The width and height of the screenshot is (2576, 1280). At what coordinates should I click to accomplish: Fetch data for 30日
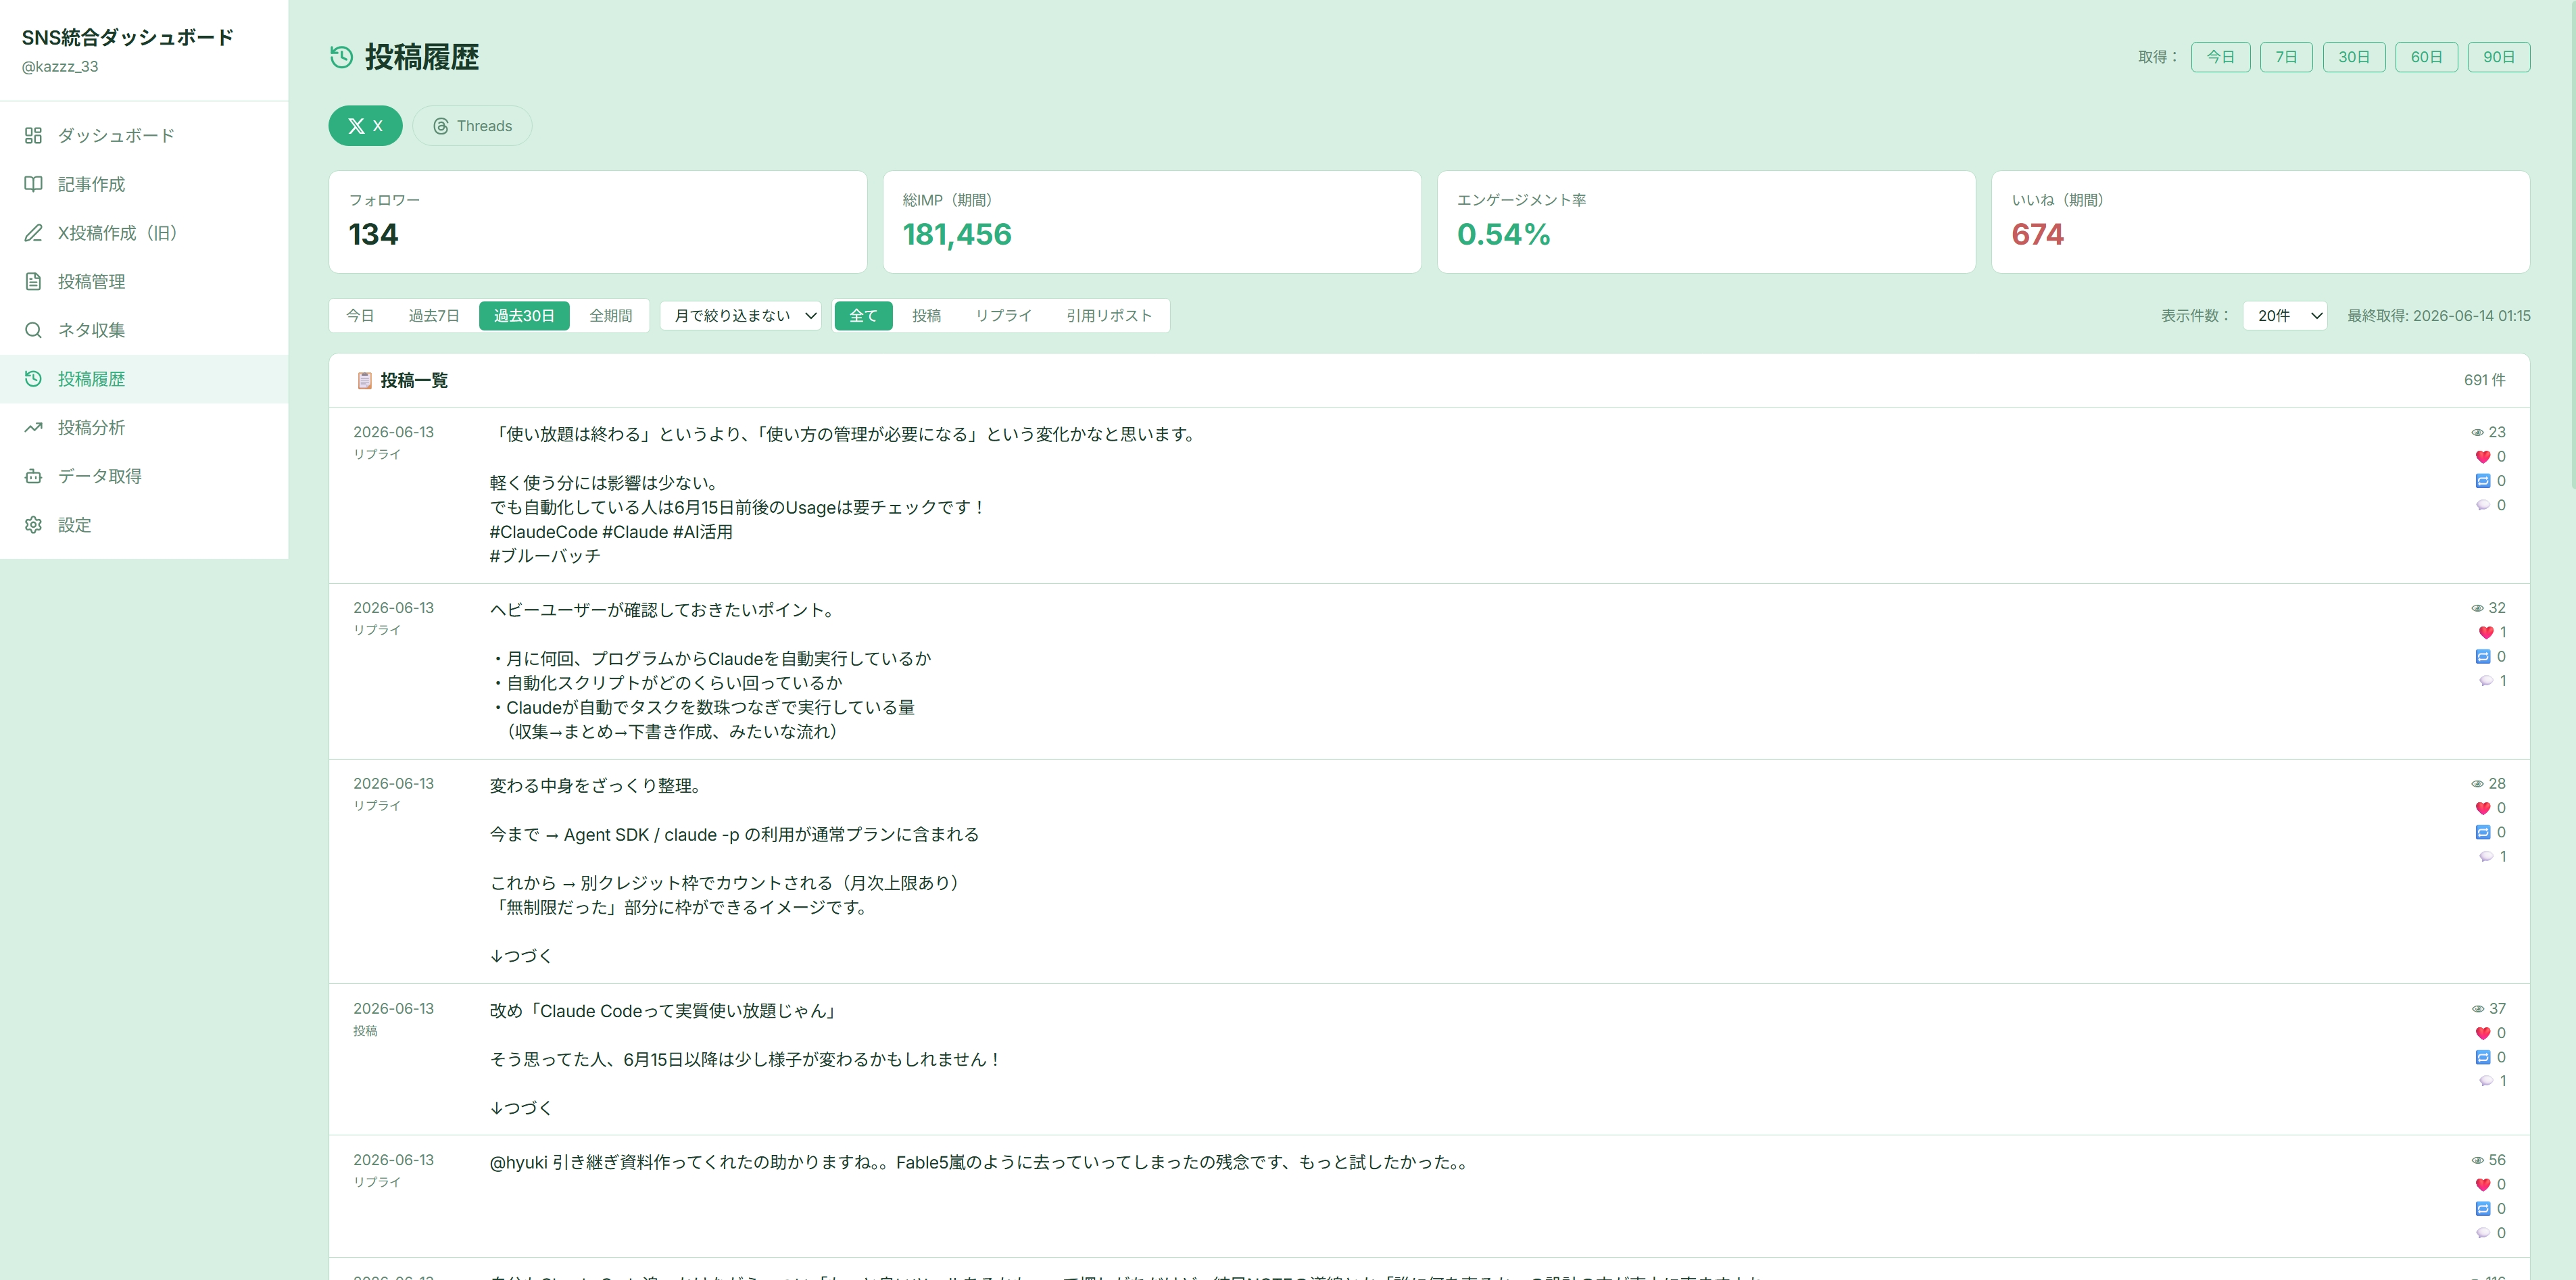pyautogui.click(x=2354, y=57)
